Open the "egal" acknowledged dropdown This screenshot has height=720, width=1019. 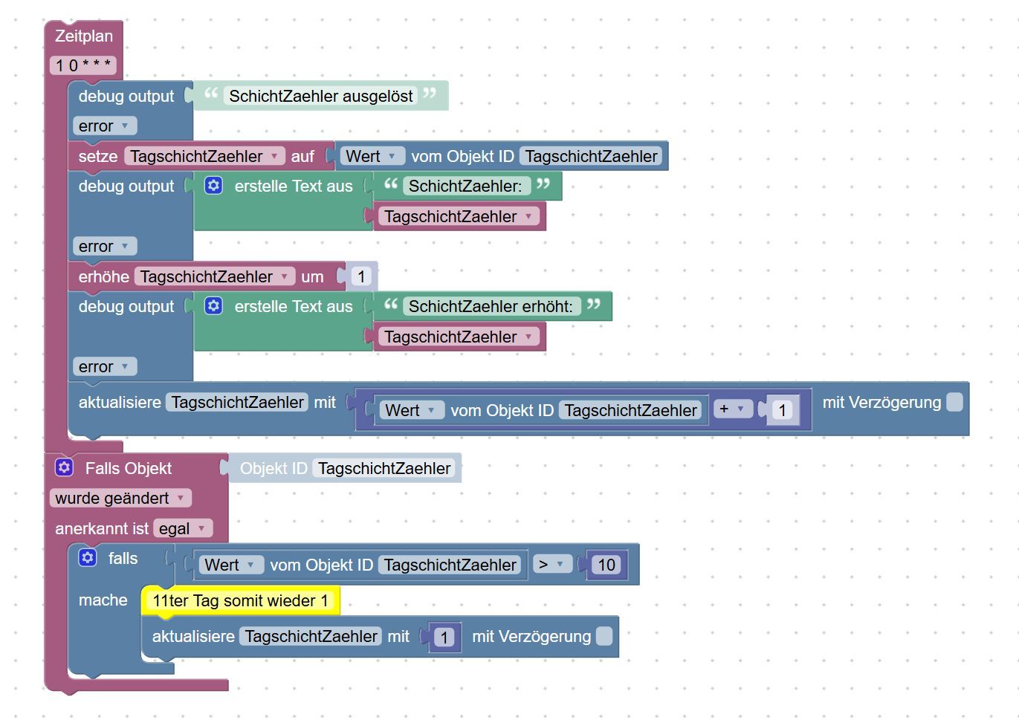coord(183,528)
